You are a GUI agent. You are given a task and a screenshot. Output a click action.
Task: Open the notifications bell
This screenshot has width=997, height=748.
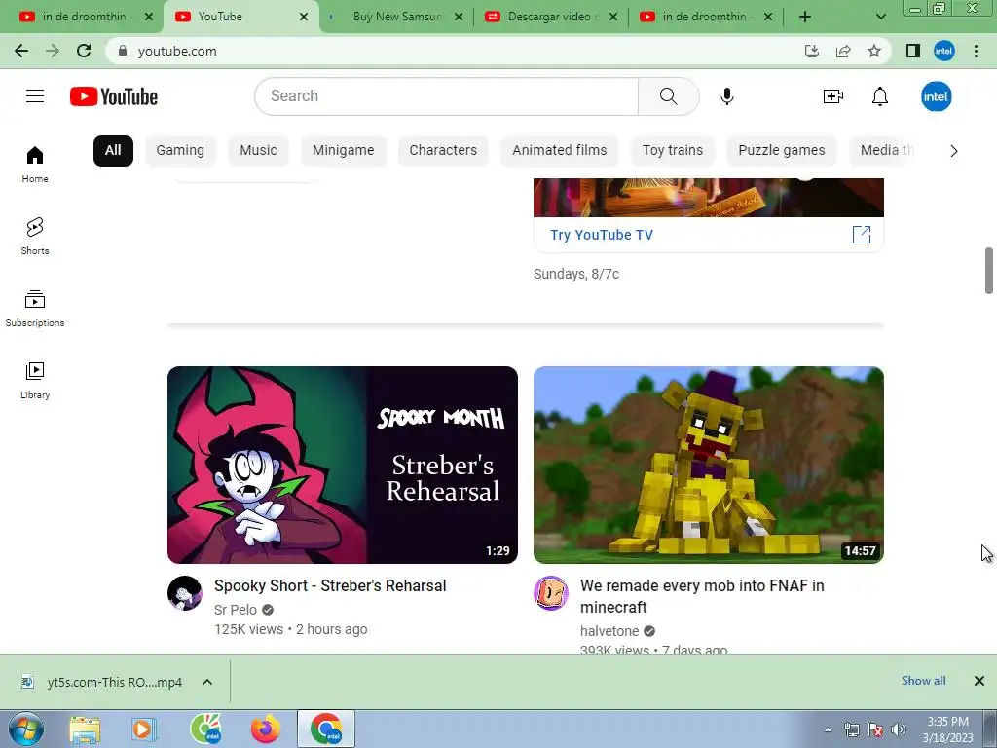[880, 96]
